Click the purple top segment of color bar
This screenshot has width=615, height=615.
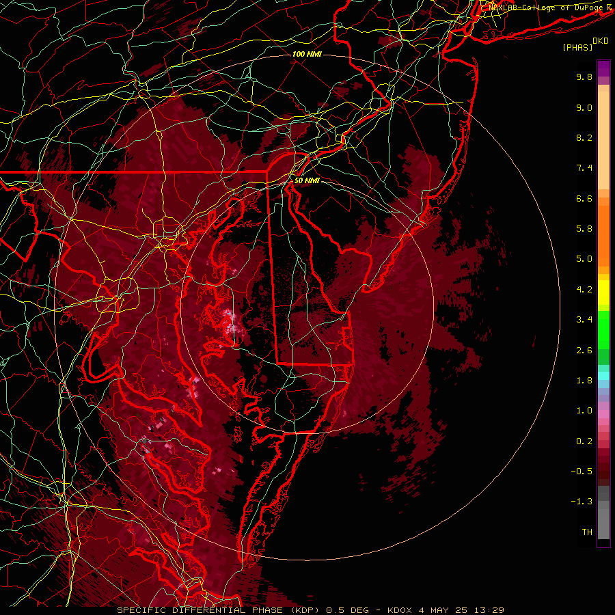click(603, 68)
